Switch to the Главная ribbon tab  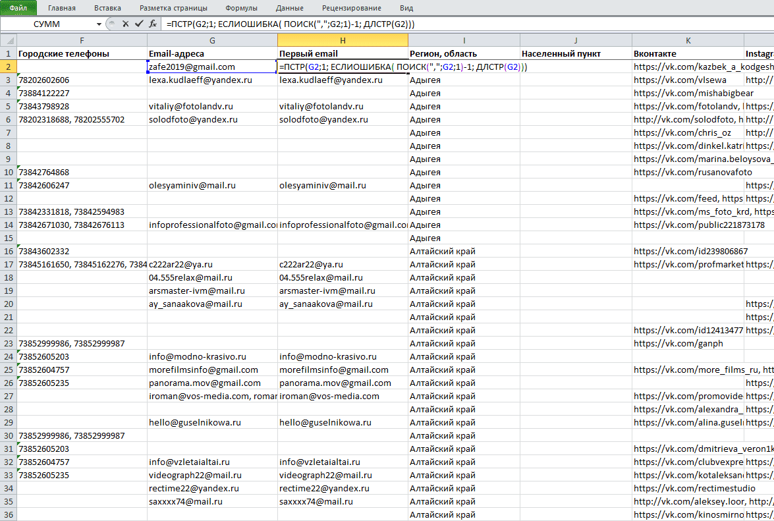point(62,8)
